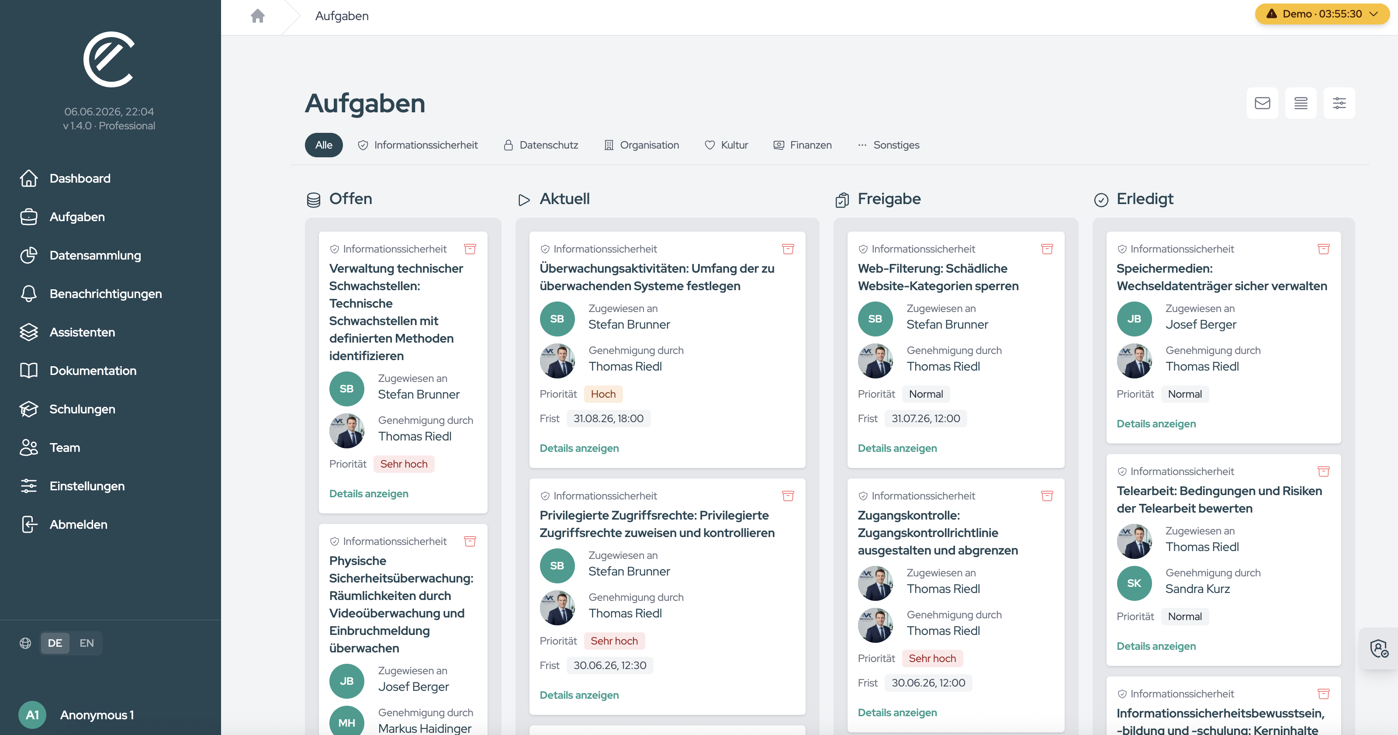Filter by Finanzen category tab

point(803,145)
